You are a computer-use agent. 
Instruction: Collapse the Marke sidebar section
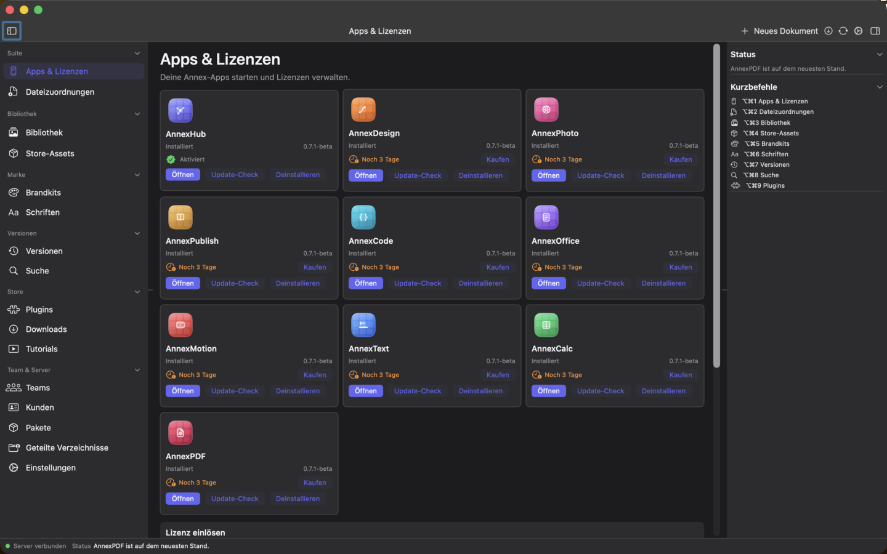tap(137, 175)
